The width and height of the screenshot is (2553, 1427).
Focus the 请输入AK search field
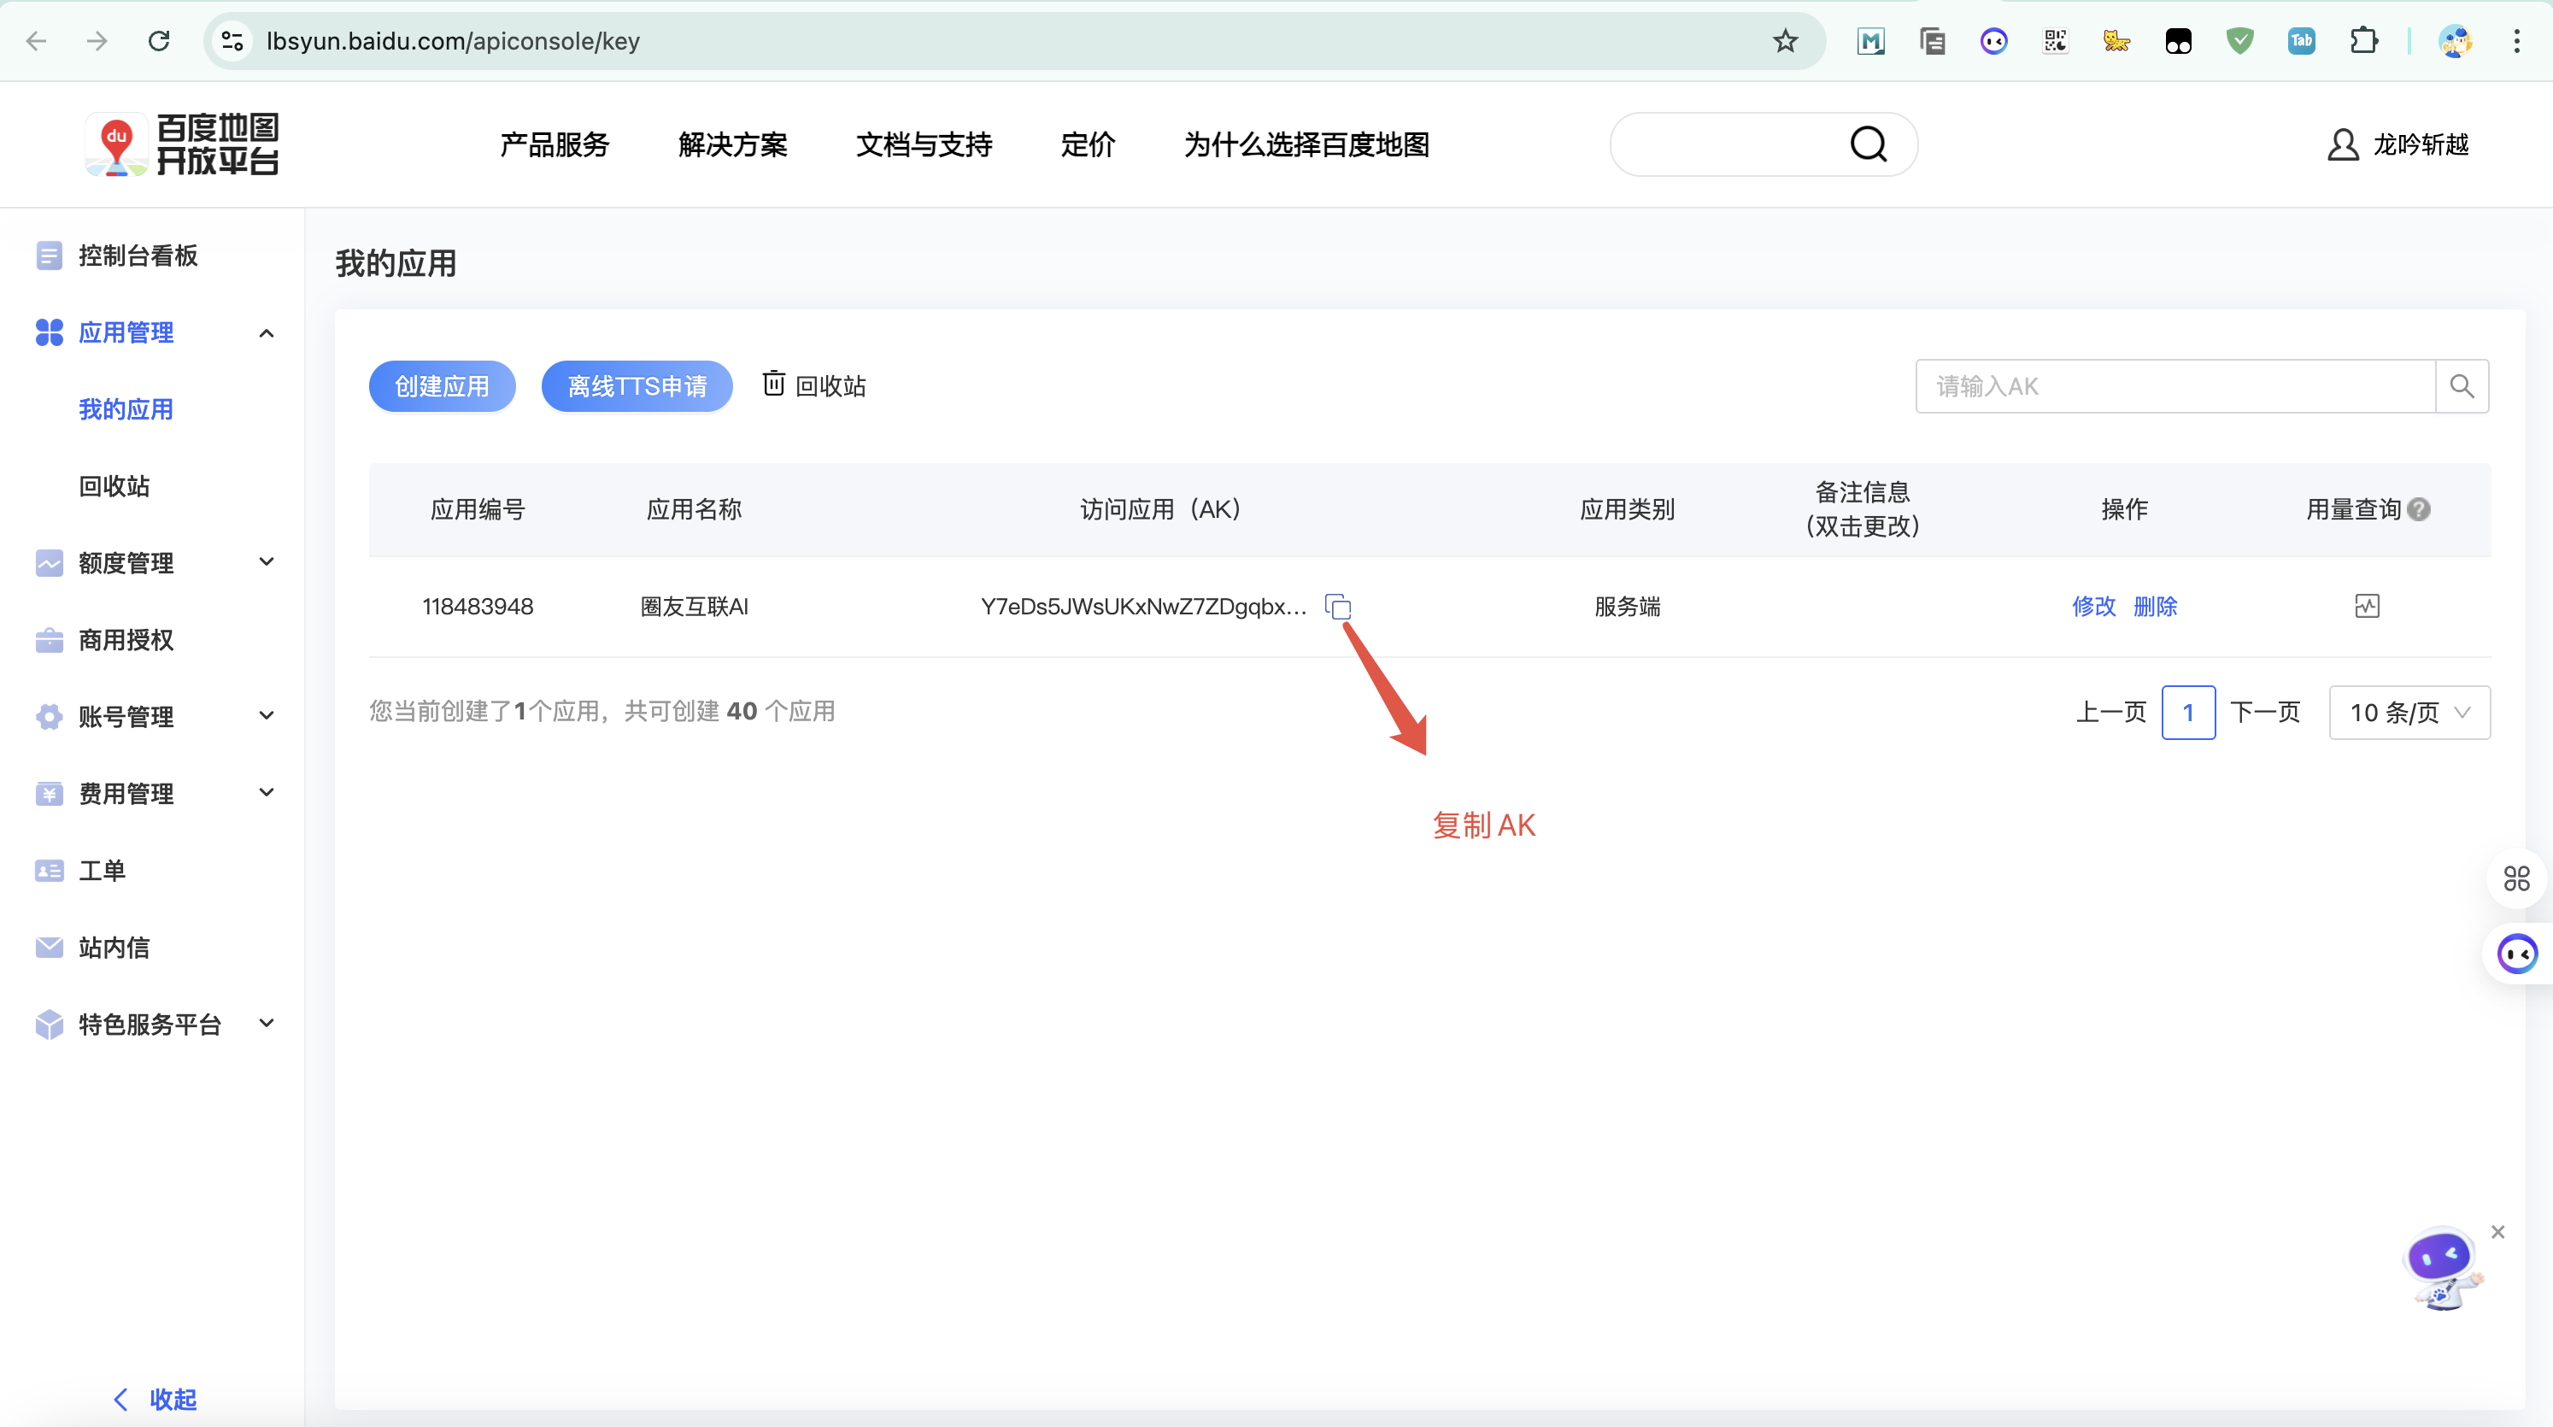[x=2175, y=386]
